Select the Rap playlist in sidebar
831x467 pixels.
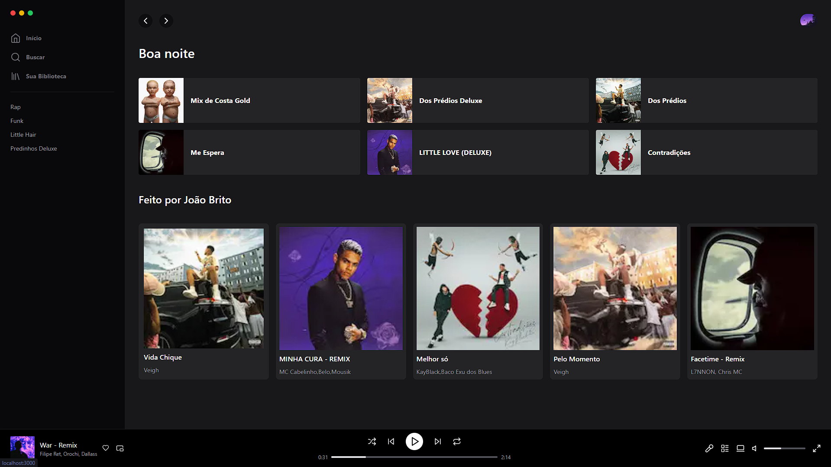click(15, 107)
